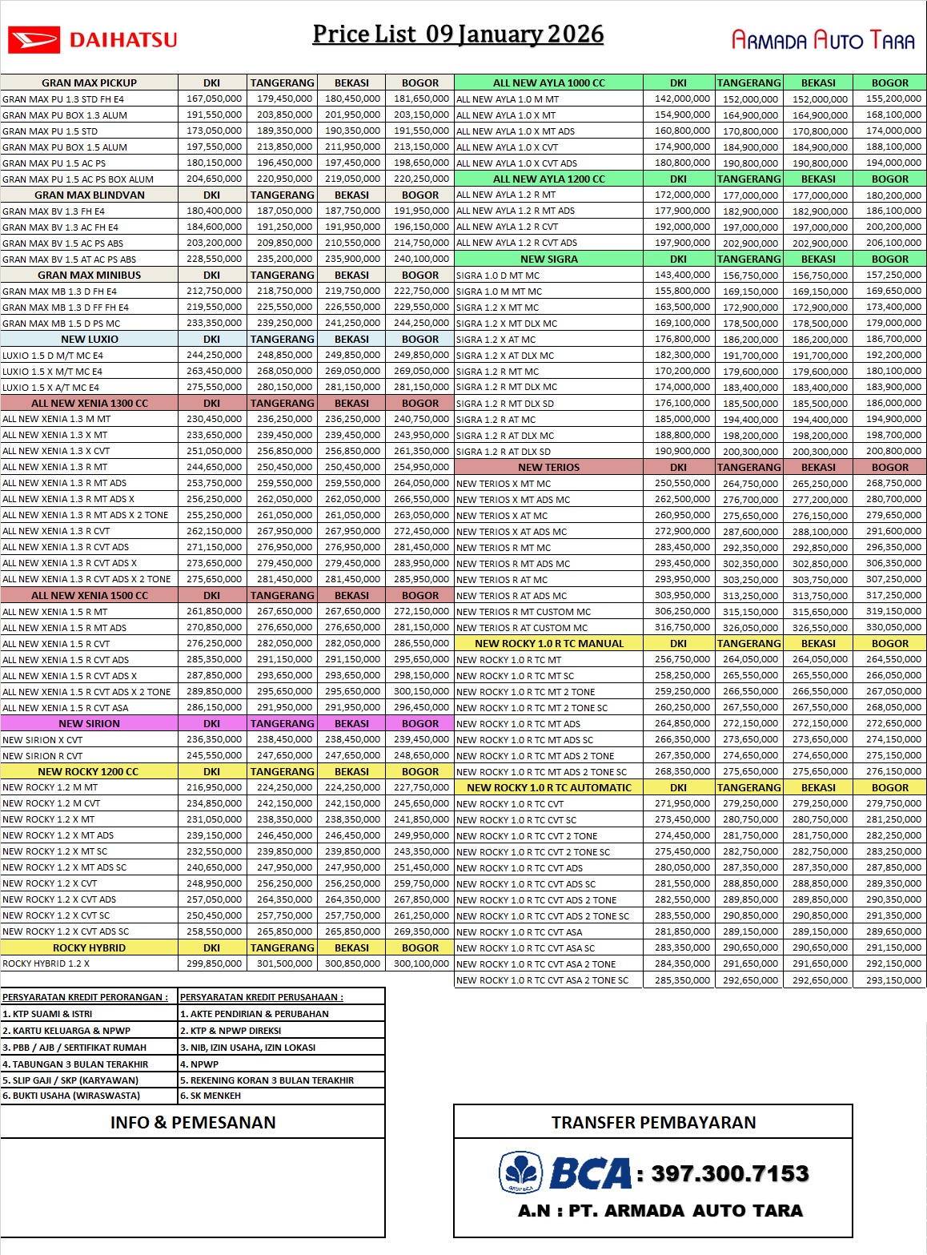Click the Price List 09 January 2026 title
Viewport: 927px width, 1255px height.
458,34
